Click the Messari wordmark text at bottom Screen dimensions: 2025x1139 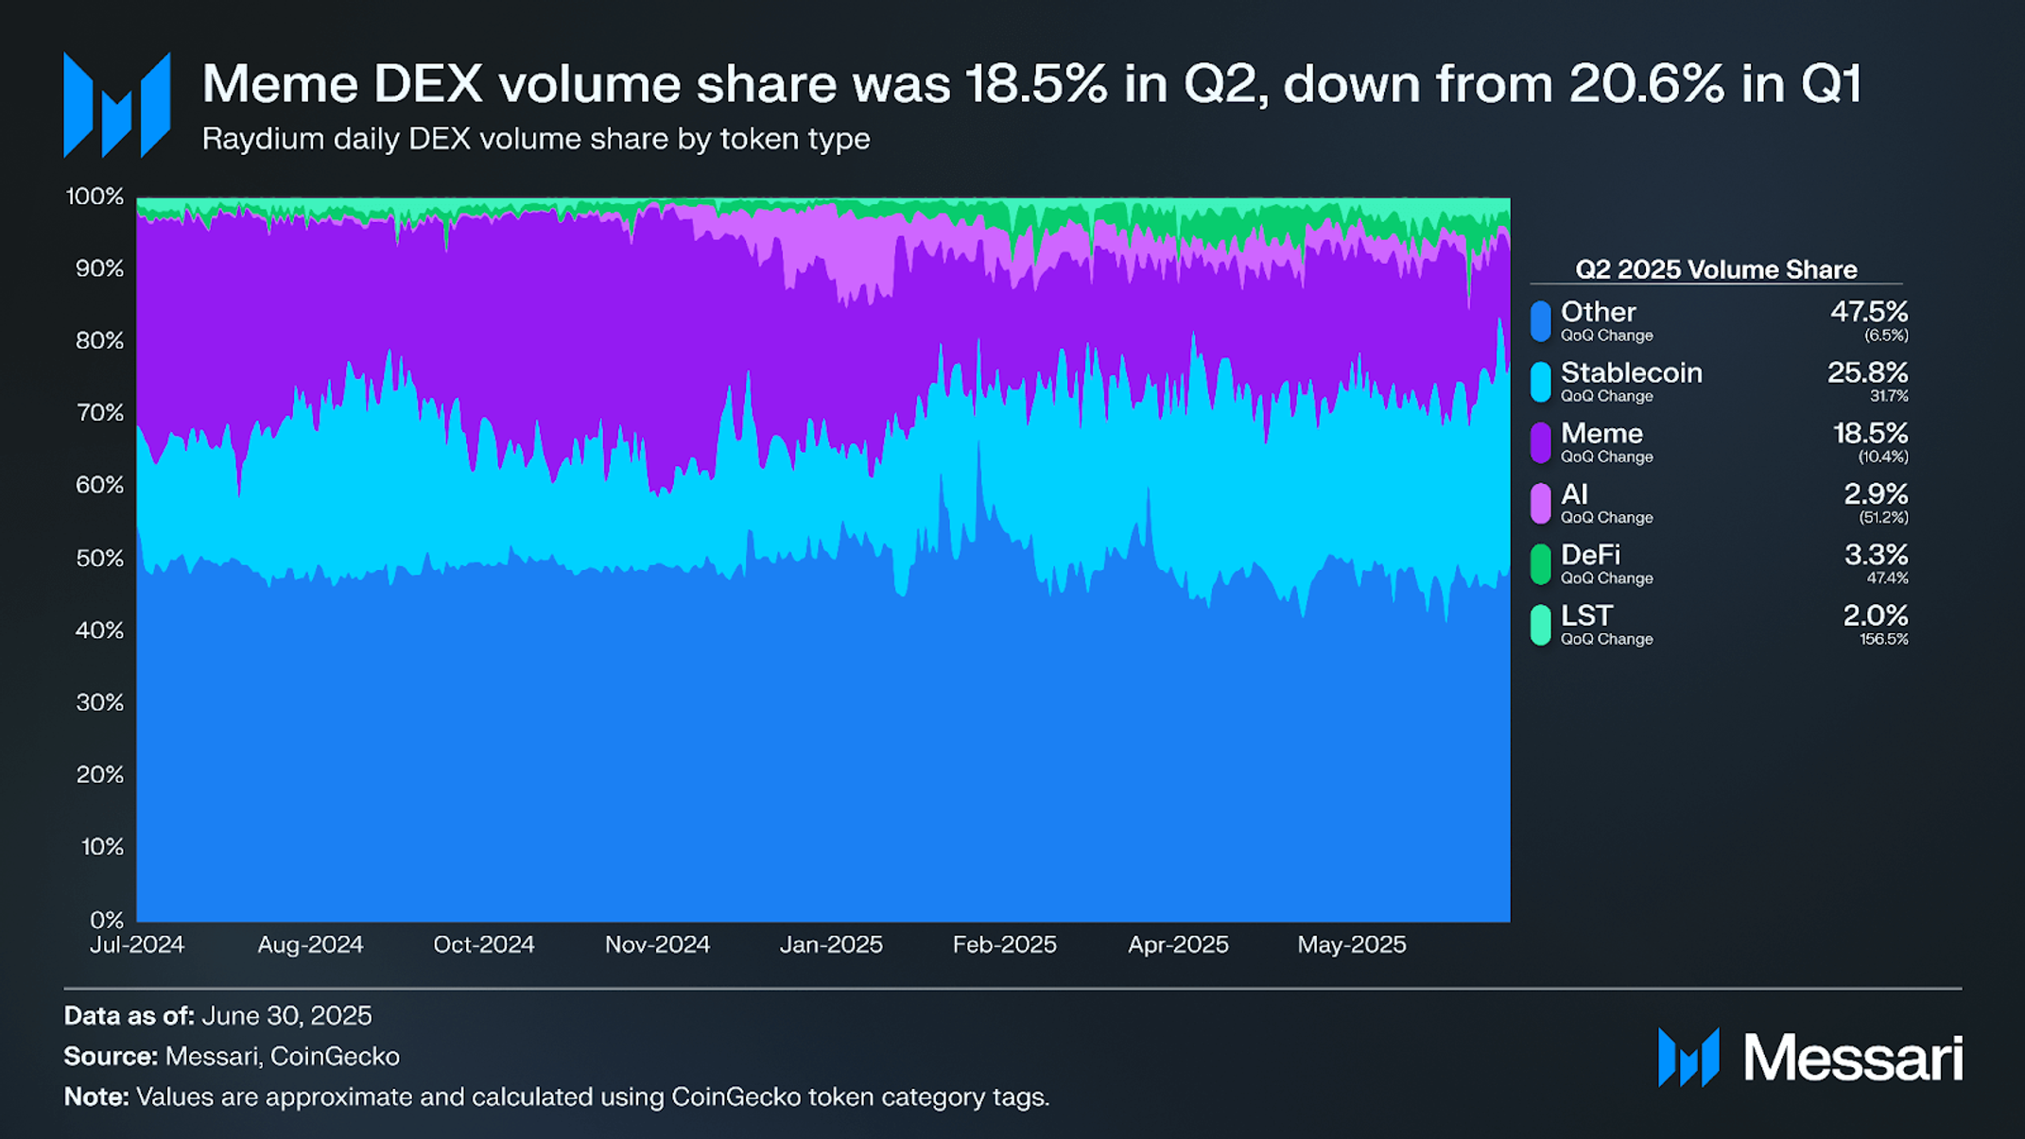pos(1853,1058)
